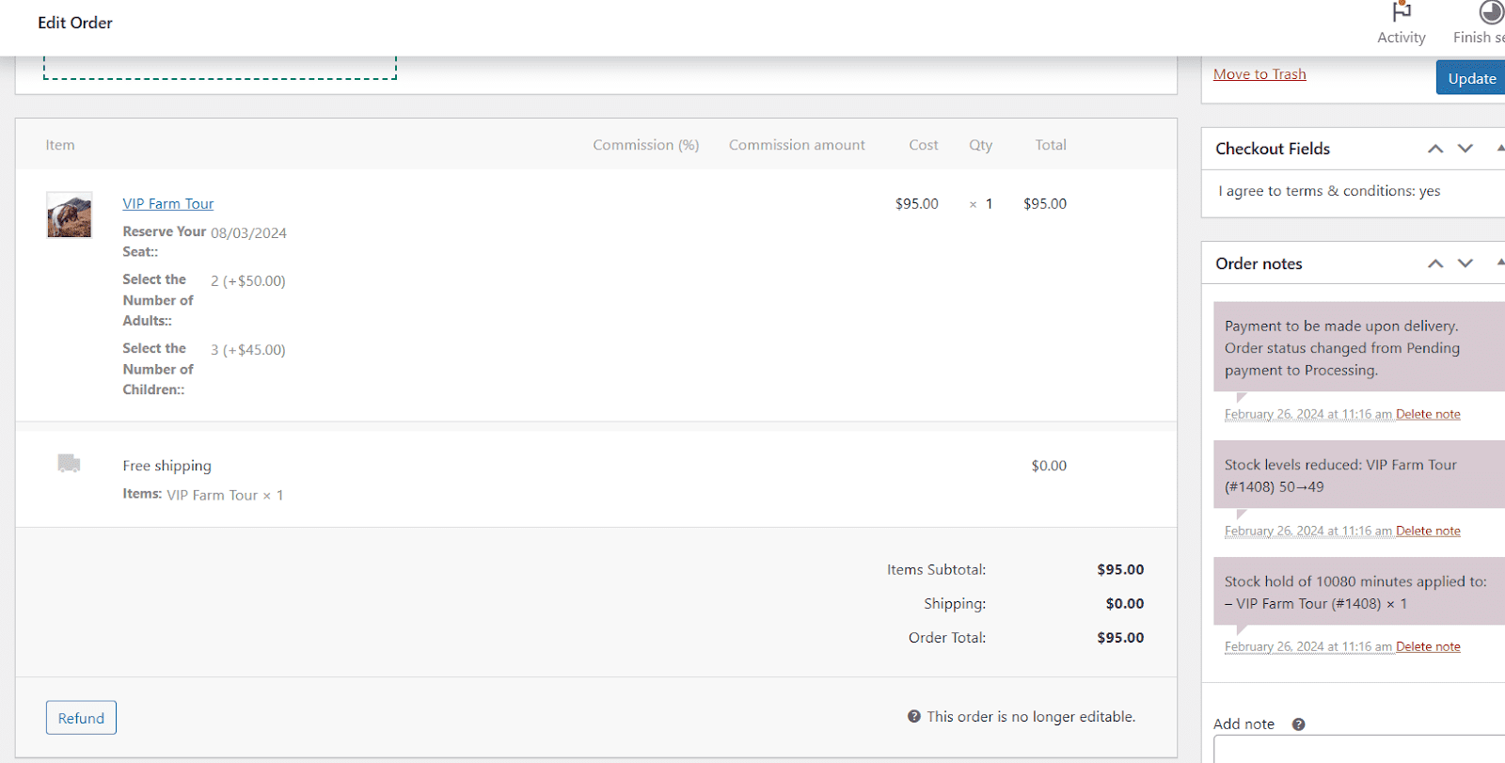
Task: Click the adults value 2 (+$50.00)
Action: click(248, 281)
